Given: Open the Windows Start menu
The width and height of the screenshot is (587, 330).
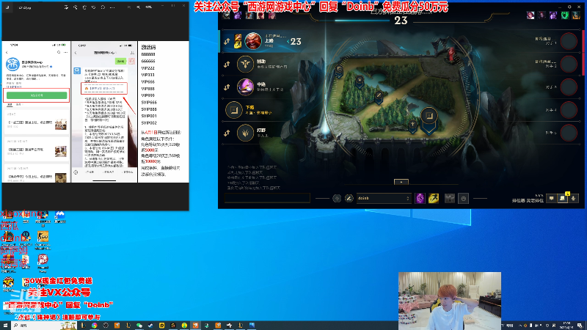Looking at the screenshot, I should click(x=5, y=326).
